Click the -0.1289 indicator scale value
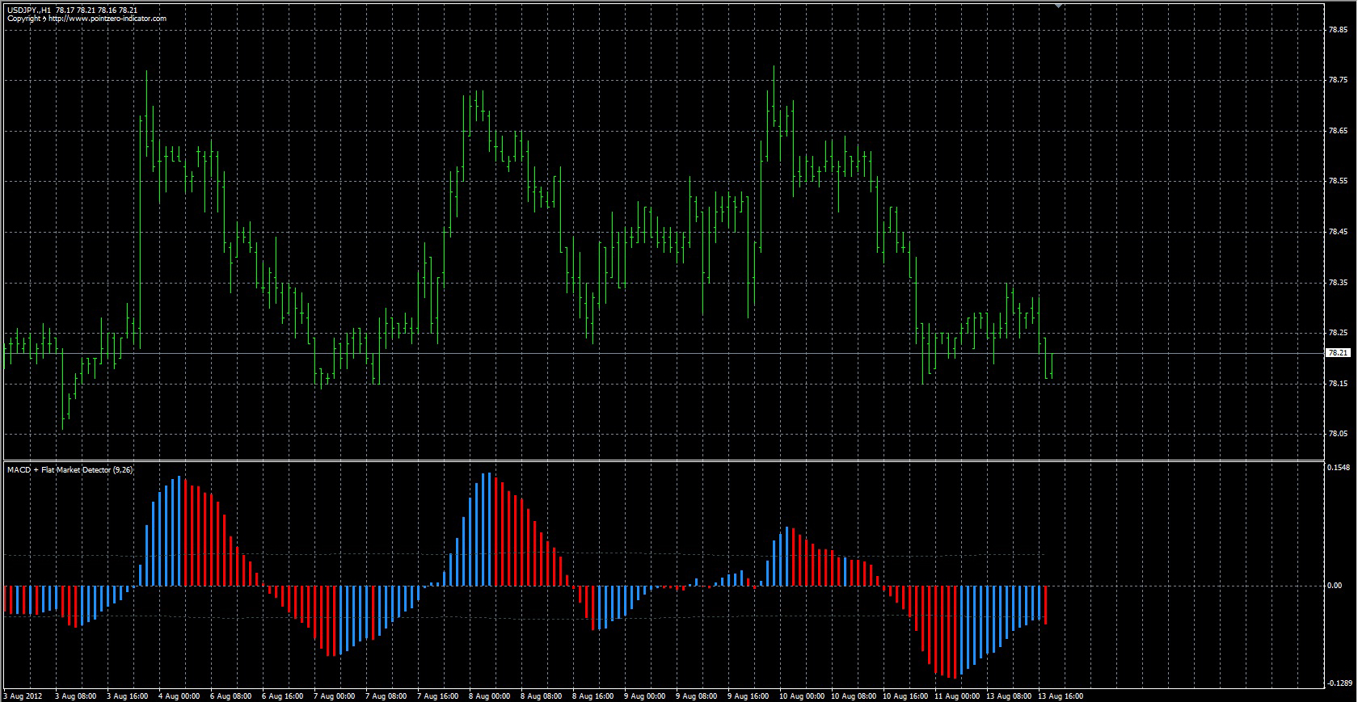Image resolution: width=1358 pixels, height=702 pixels. point(1339,683)
